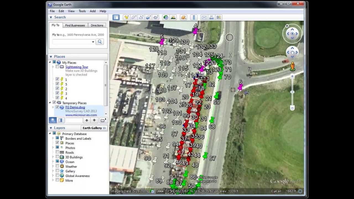The height and width of the screenshot is (199, 354).
Task: Click the Add Polygon toolbar icon
Action: click(134, 17)
